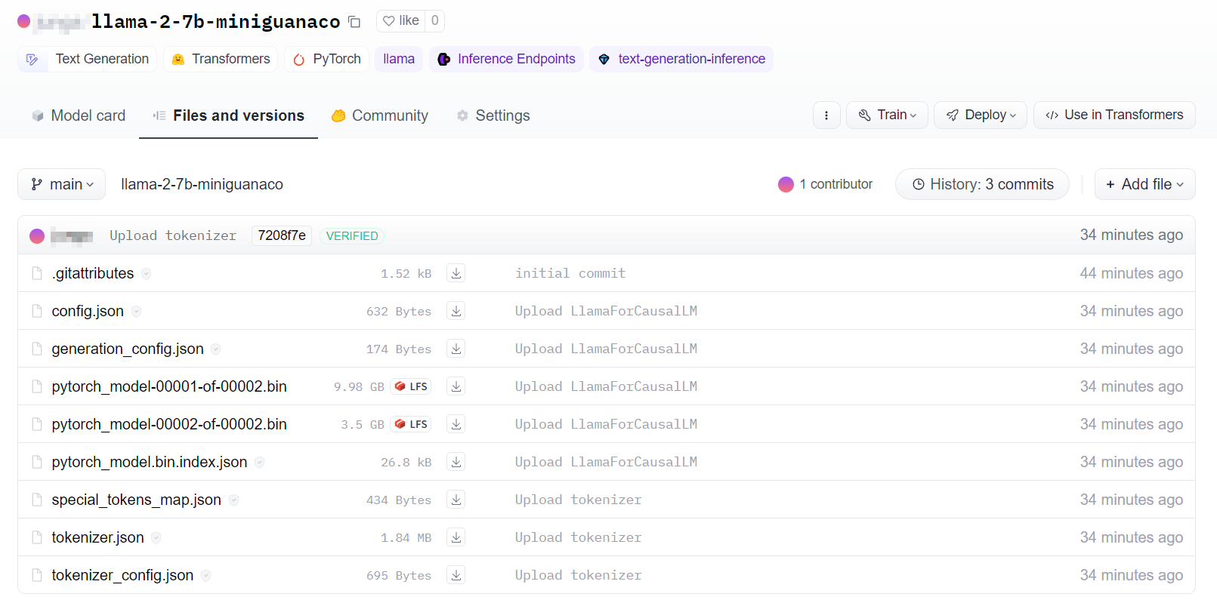The image size is (1217, 606).
Task: Open Upload LlamaForCausalLM commit for config.json
Action: coord(606,311)
